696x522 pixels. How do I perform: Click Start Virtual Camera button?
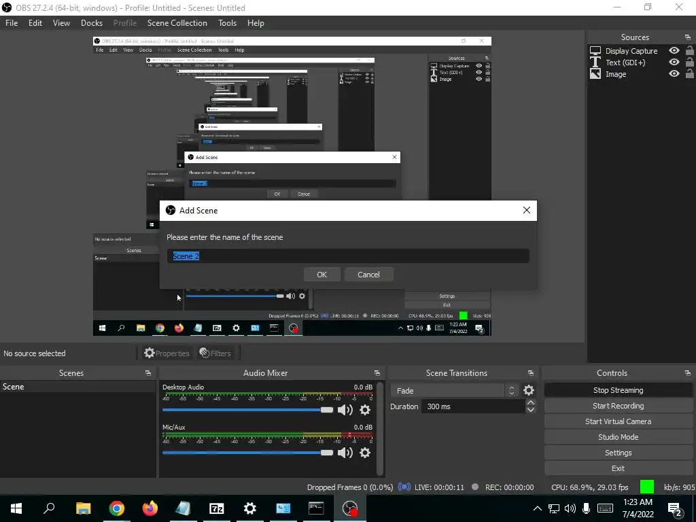(x=618, y=421)
